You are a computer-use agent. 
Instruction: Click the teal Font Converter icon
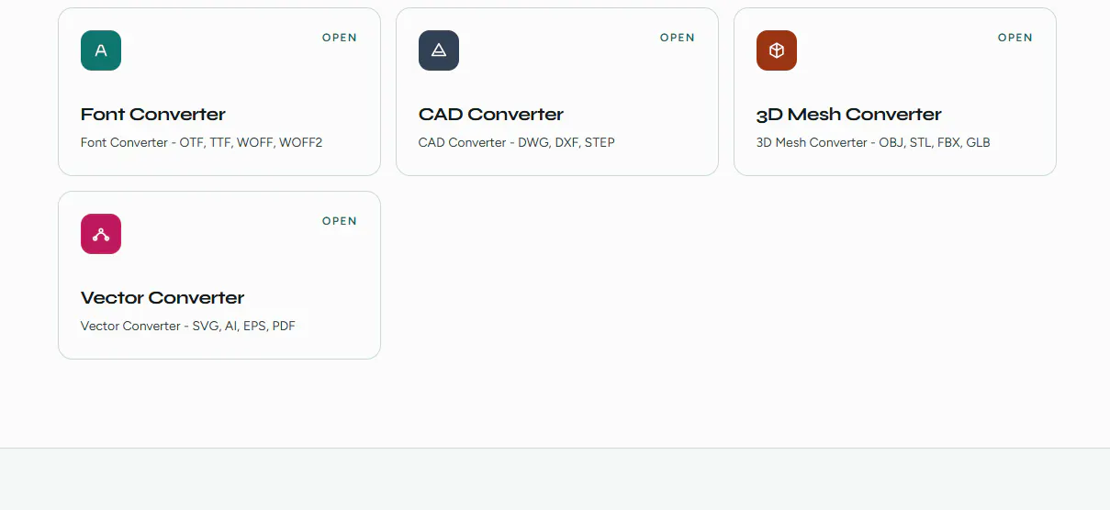[101, 50]
